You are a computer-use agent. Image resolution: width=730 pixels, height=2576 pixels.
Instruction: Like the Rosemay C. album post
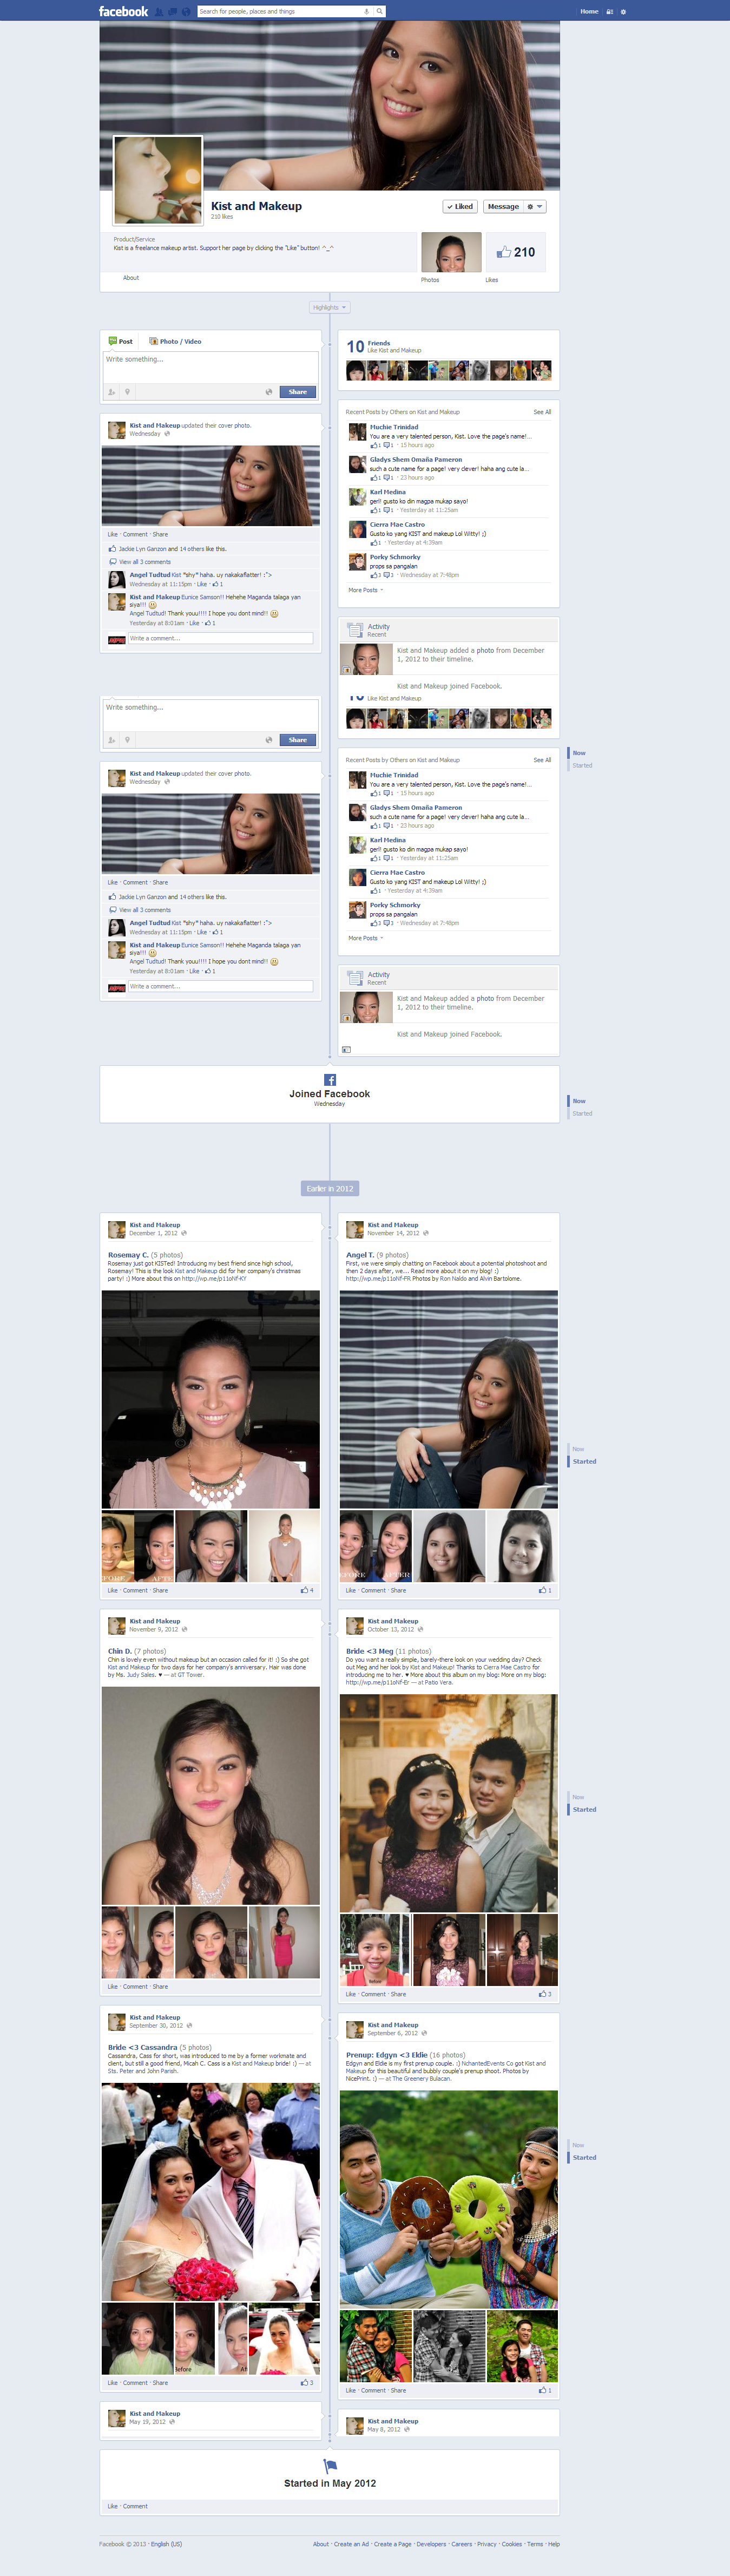[x=112, y=1590]
